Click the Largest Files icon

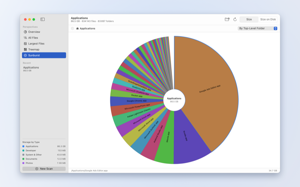[25, 44]
